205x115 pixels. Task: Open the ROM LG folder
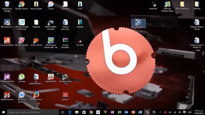coord(197,5)
